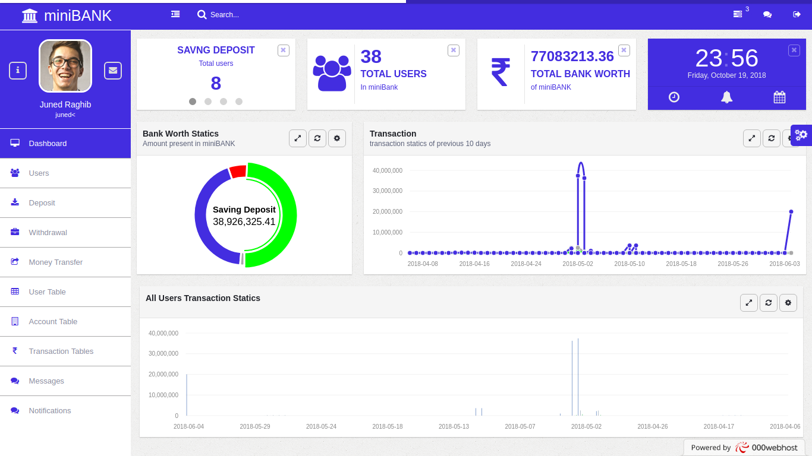Open the Deposit sidebar item
The width and height of the screenshot is (812, 456).
pyautogui.click(x=65, y=202)
